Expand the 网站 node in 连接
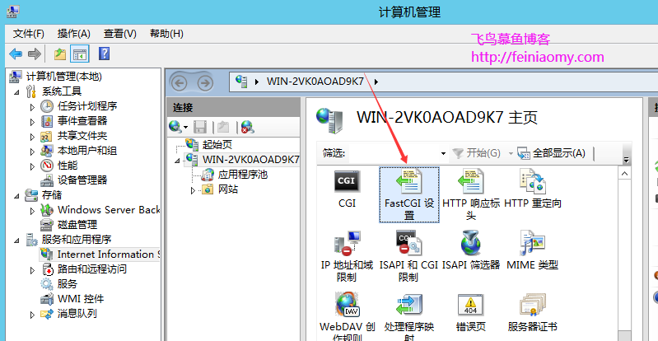 coord(193,190)
